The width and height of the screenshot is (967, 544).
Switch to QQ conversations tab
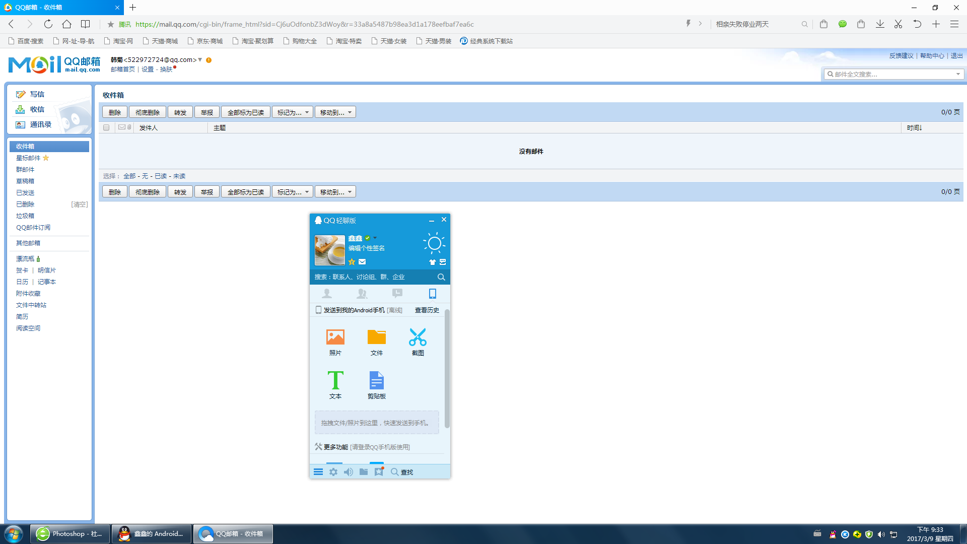click(397, 294)
